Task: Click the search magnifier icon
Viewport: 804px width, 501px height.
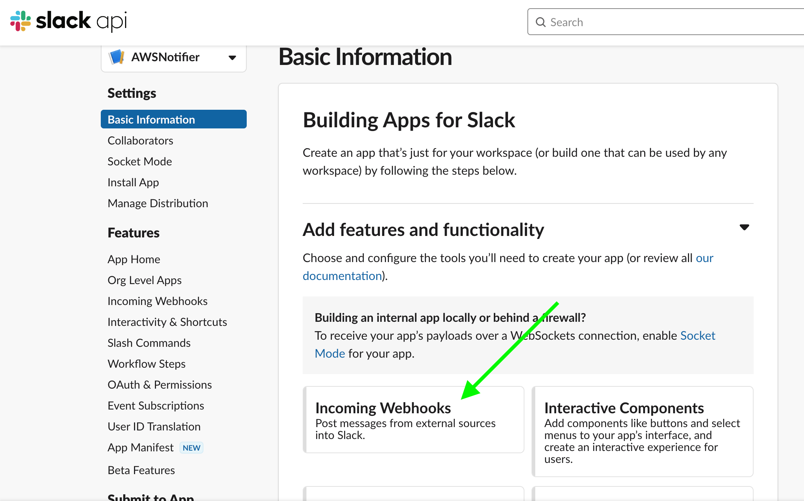Action: 540,22
